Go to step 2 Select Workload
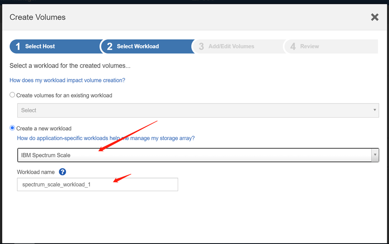The image size is (389, 244). pyautogui.click(x=147, y=46)
